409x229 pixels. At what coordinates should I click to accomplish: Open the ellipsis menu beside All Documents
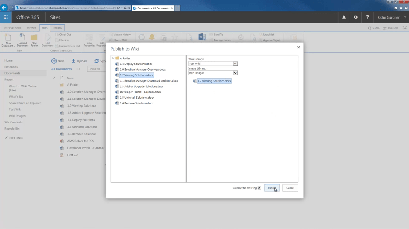tap(78, 69)
